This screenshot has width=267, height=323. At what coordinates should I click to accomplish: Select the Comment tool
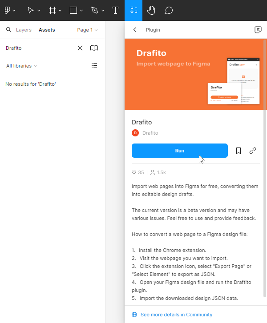(169, 10)
